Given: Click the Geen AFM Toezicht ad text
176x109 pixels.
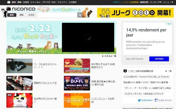Looking at the screenshot, I should coord(134,59).
